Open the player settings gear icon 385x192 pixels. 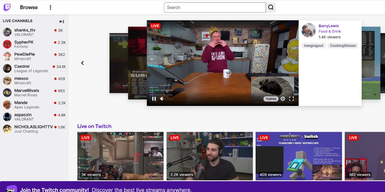coord(283,99)
